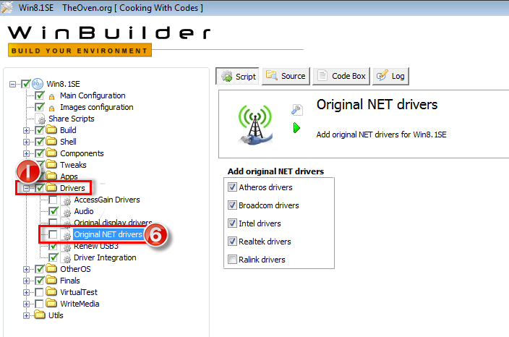Click the WriteMedia folder icon
The image size is (509, 337).
tap(51, 304)
